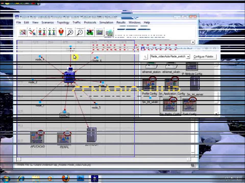Click the Windows Start button

point(6,179)
